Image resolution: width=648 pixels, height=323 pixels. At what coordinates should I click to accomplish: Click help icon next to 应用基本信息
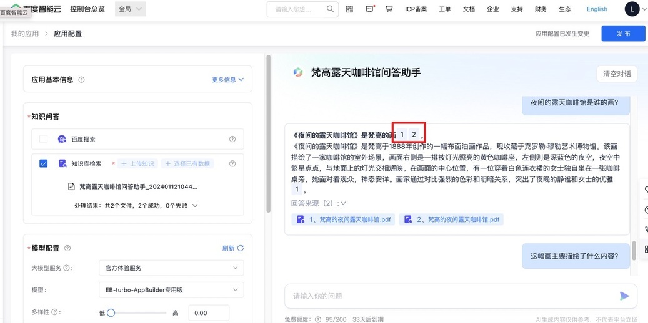click(x=82, y=80)
